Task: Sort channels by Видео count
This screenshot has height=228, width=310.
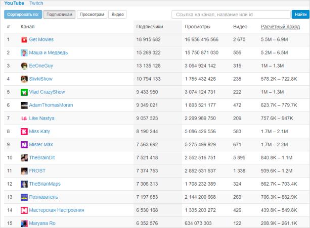Action: (x=117, y=15)
